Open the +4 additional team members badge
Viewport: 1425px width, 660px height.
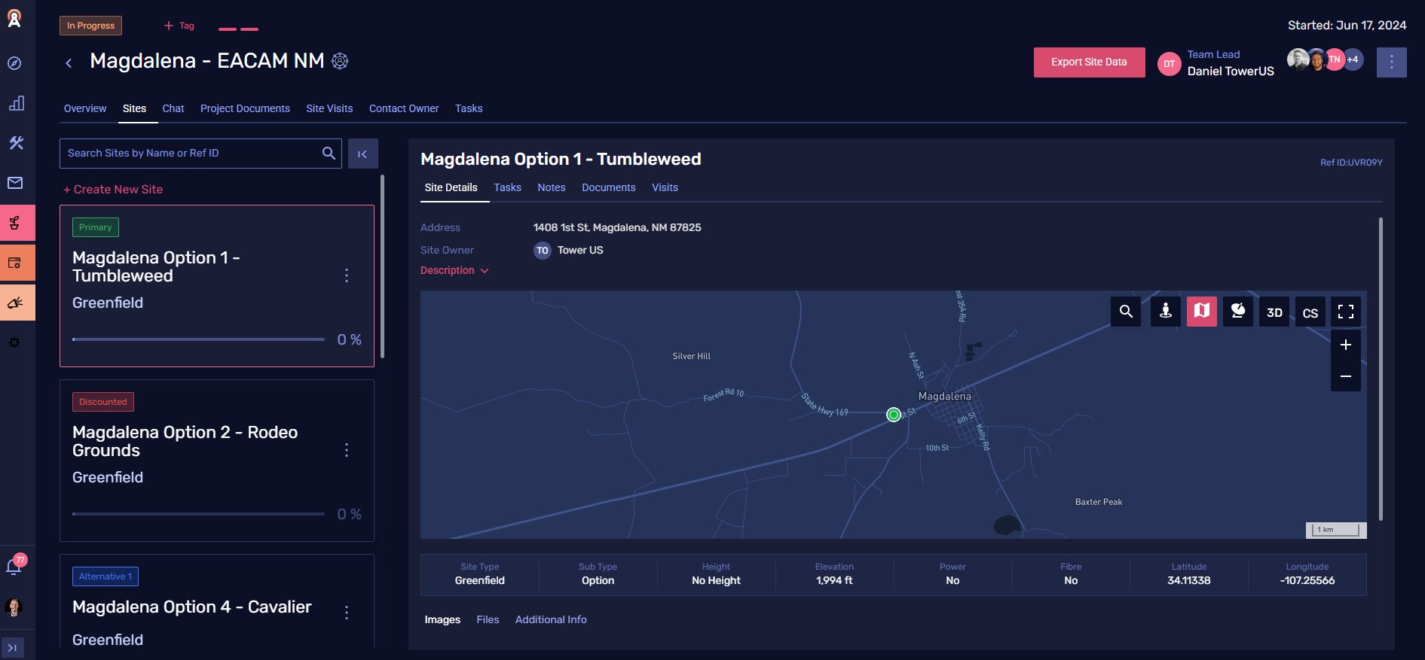tap(1353, 59)
